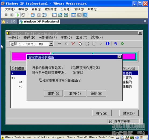
Task: Switch to Windows XP Professional tab
Action: click(x=40, y=22)
